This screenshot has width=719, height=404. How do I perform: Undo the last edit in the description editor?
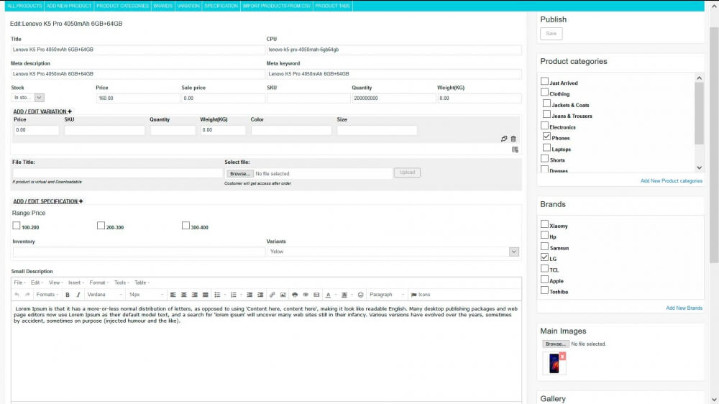coord(17,295)
